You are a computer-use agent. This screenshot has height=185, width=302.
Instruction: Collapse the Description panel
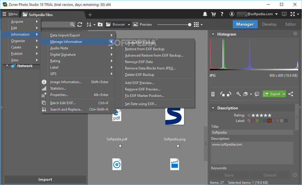pyautogui.click(x=213, y=108)
